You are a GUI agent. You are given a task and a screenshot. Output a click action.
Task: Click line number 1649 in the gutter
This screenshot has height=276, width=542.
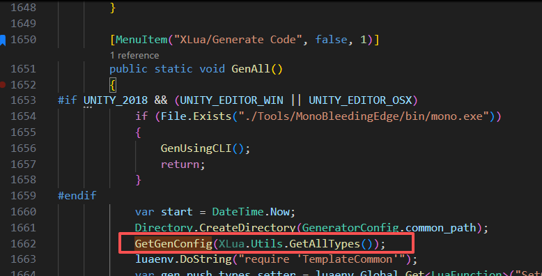[23, 24]
